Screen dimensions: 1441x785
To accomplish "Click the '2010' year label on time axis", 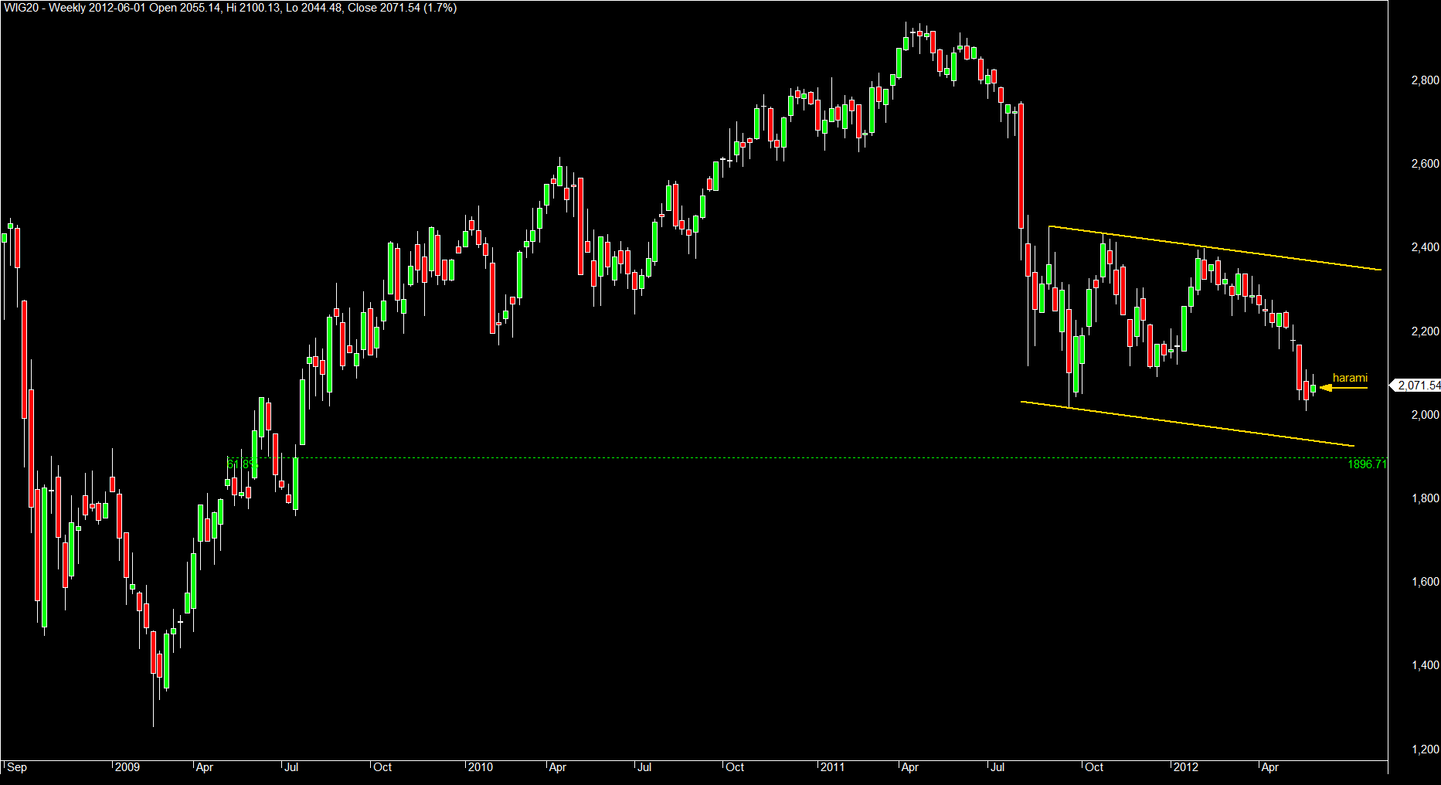I will 481,767.
